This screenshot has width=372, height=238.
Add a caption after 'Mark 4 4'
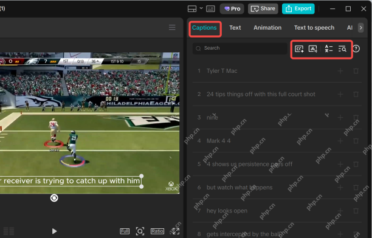(340, 141)
